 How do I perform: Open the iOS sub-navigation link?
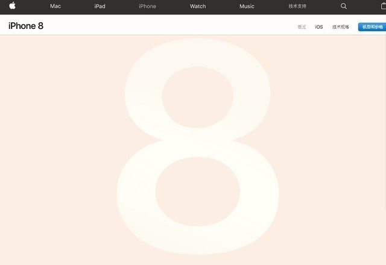pos(319,27)
